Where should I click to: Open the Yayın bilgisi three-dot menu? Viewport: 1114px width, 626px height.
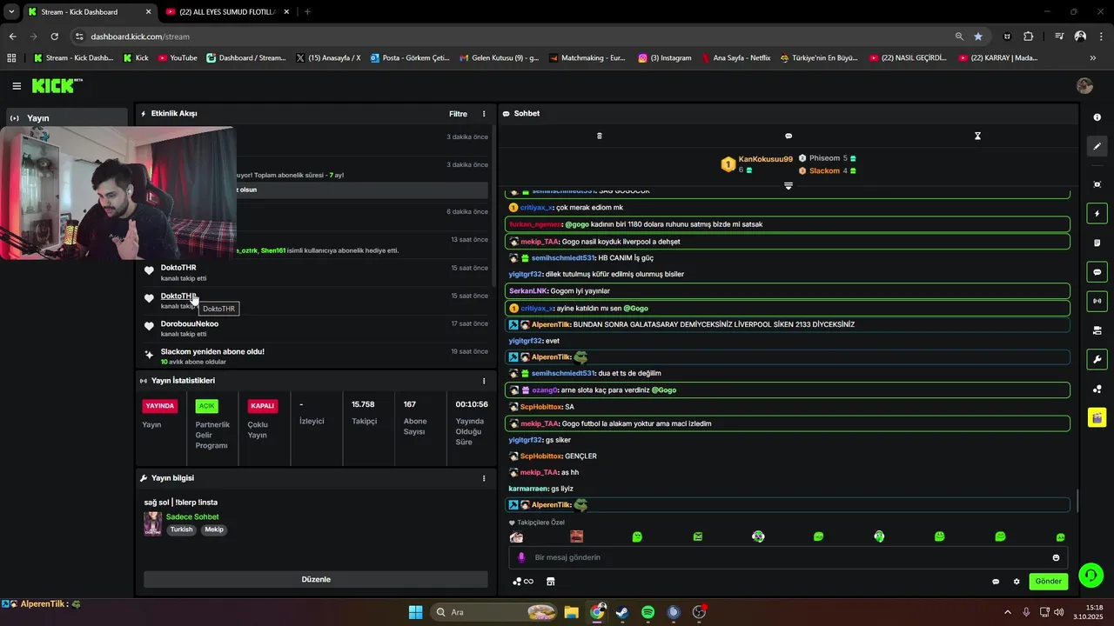click(484, 478)
